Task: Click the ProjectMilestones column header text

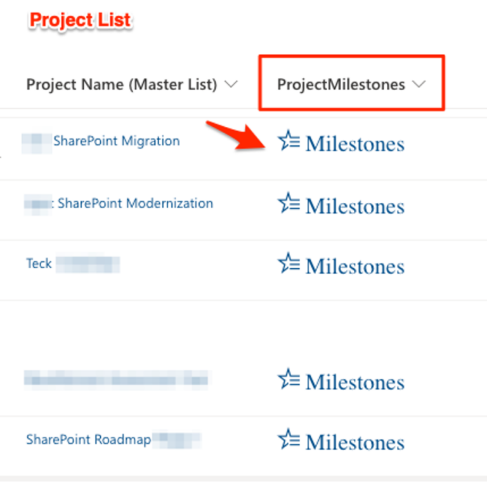Action: coord(341,84)
